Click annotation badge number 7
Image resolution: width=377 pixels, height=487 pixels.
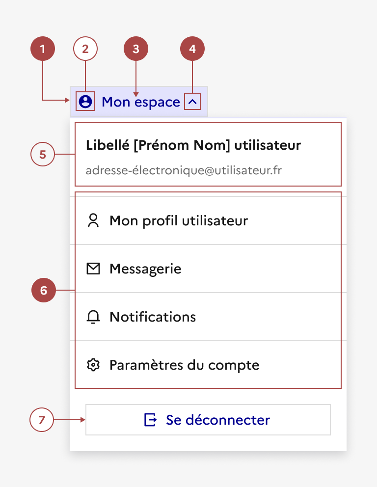pos(42,420)
